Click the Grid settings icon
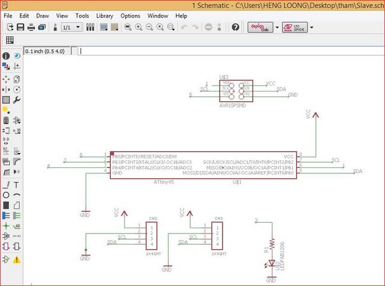 [x=10, y=40]
